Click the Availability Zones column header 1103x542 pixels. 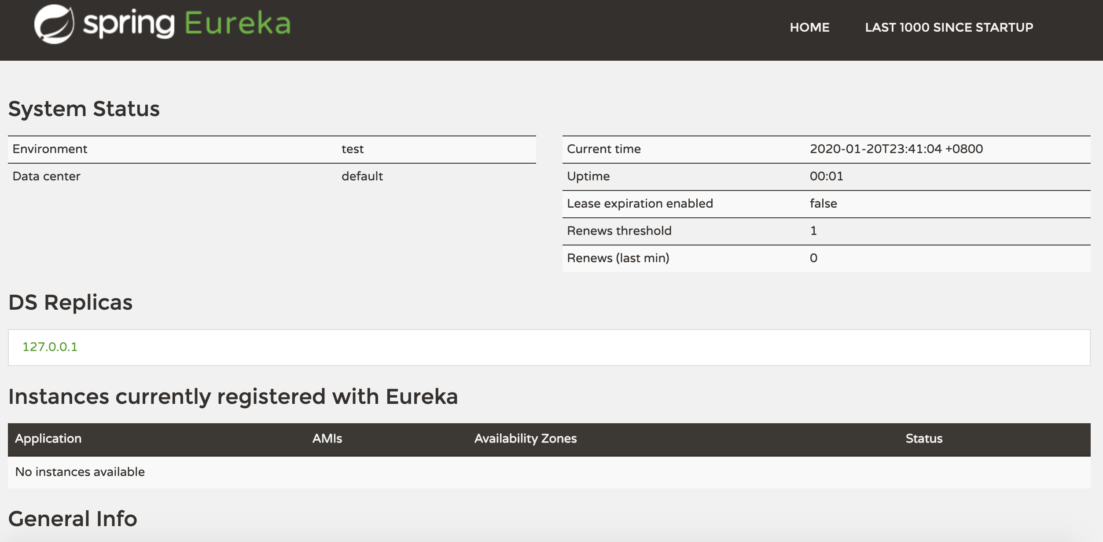tap(525, 439)
